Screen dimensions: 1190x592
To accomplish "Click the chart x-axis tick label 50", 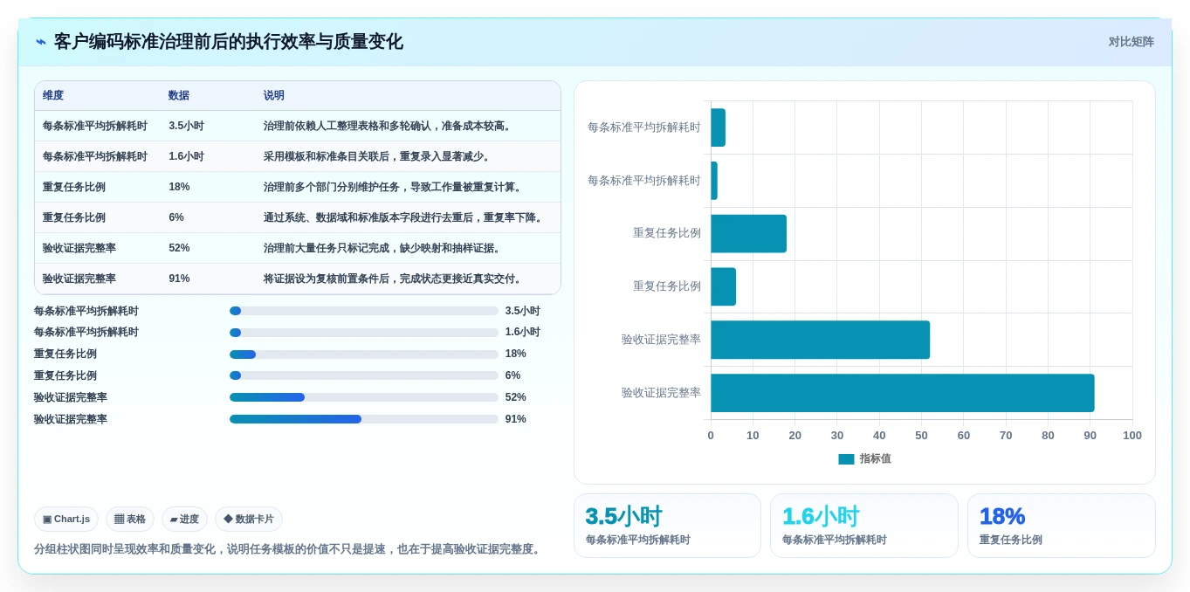I will tap(921, 435).
